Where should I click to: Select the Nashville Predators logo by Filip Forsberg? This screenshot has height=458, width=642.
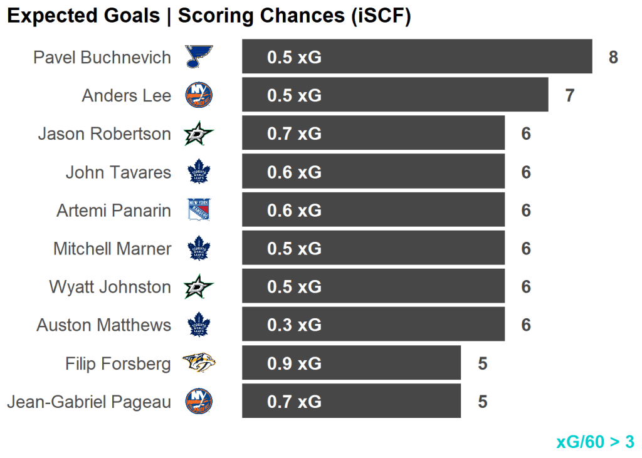click(x=199, y=363)
